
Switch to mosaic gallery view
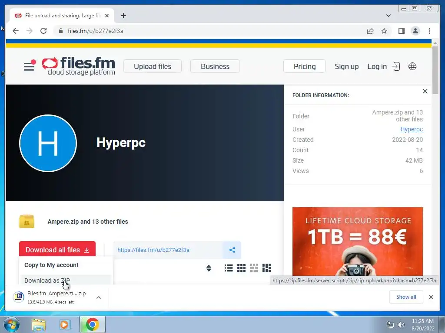coord(266,268)
